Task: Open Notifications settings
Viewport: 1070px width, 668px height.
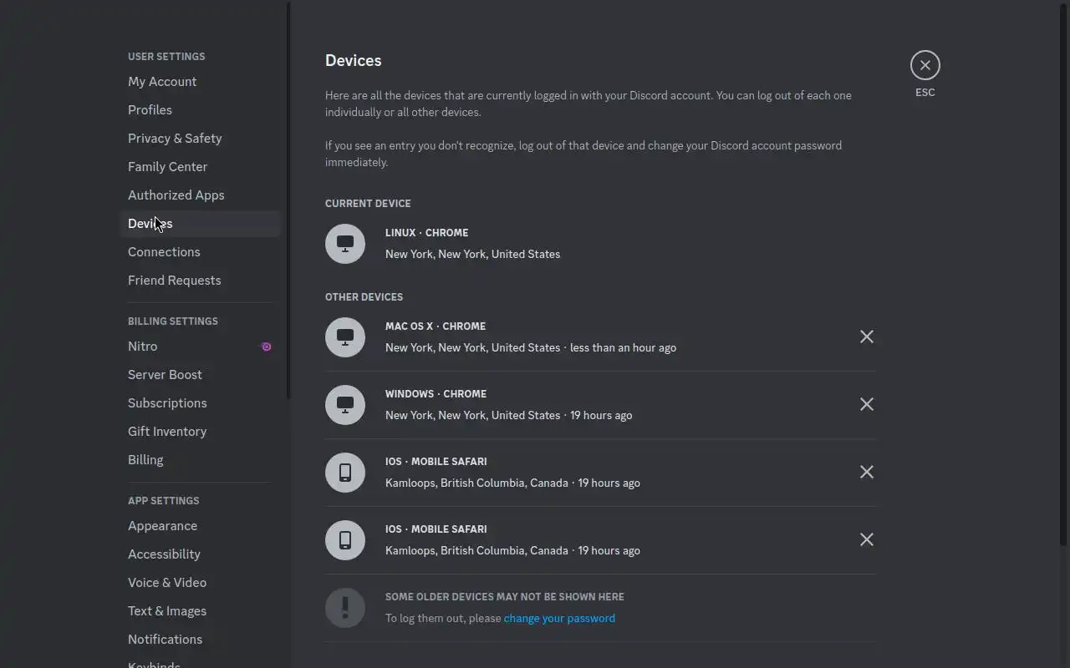Action: (165, 640)
